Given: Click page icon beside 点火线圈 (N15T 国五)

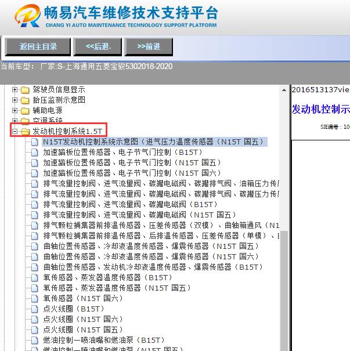Looking at the screenshot, I should click(x=34, y=330).
